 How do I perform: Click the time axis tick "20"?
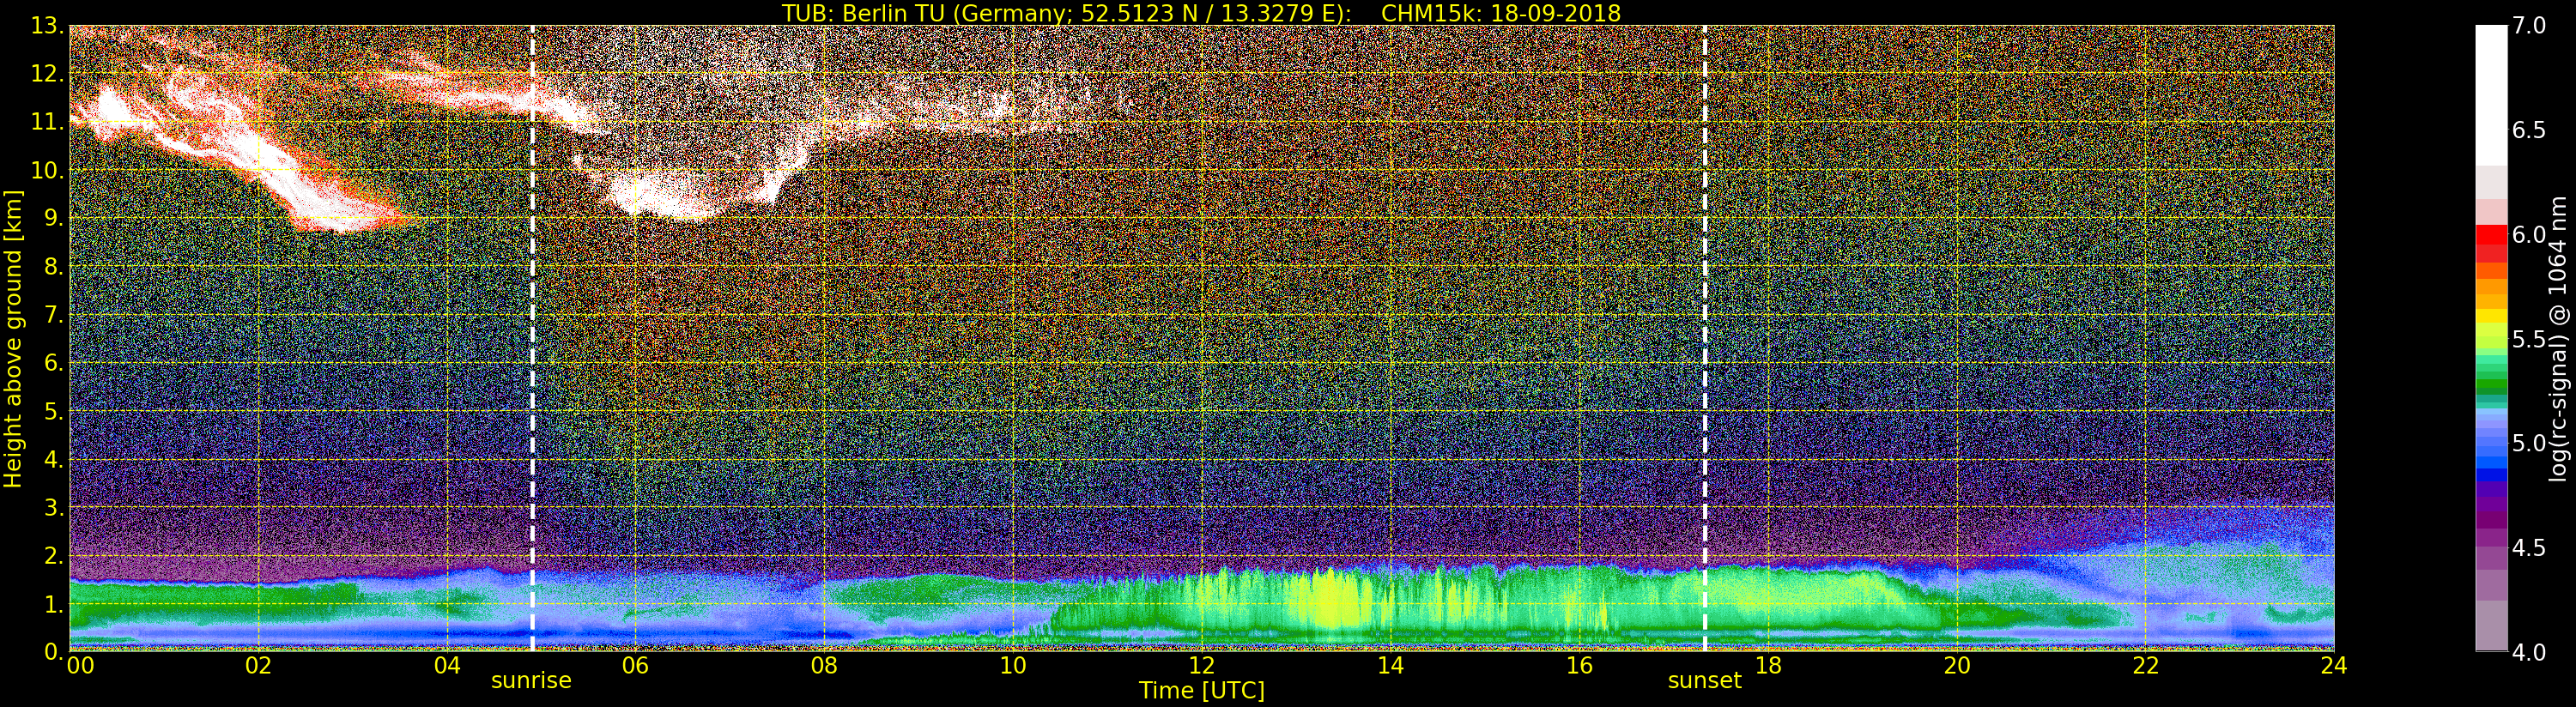[1956, 666]
